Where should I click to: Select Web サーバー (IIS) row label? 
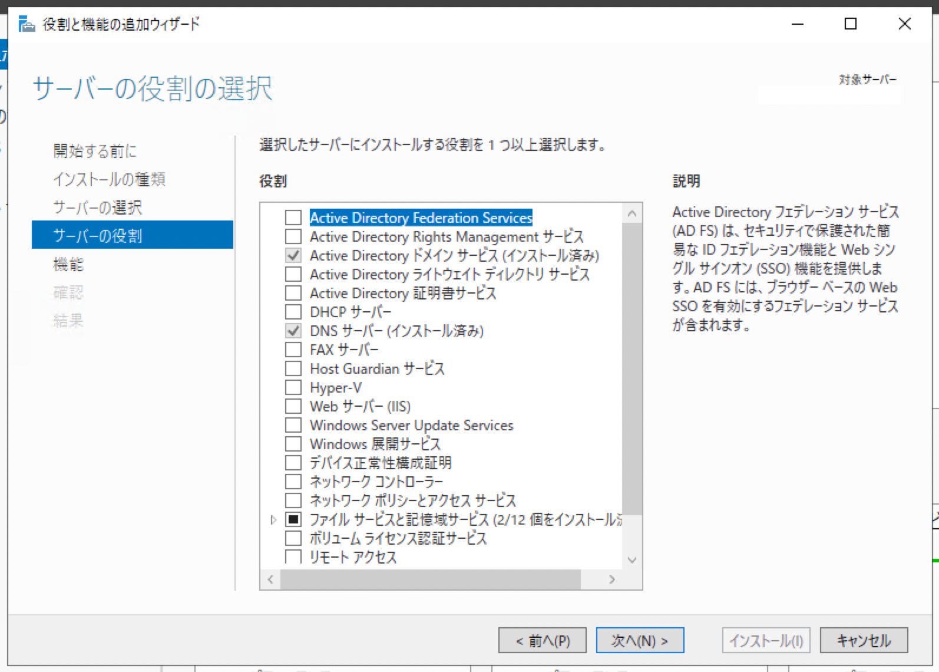tap(361, 406)
